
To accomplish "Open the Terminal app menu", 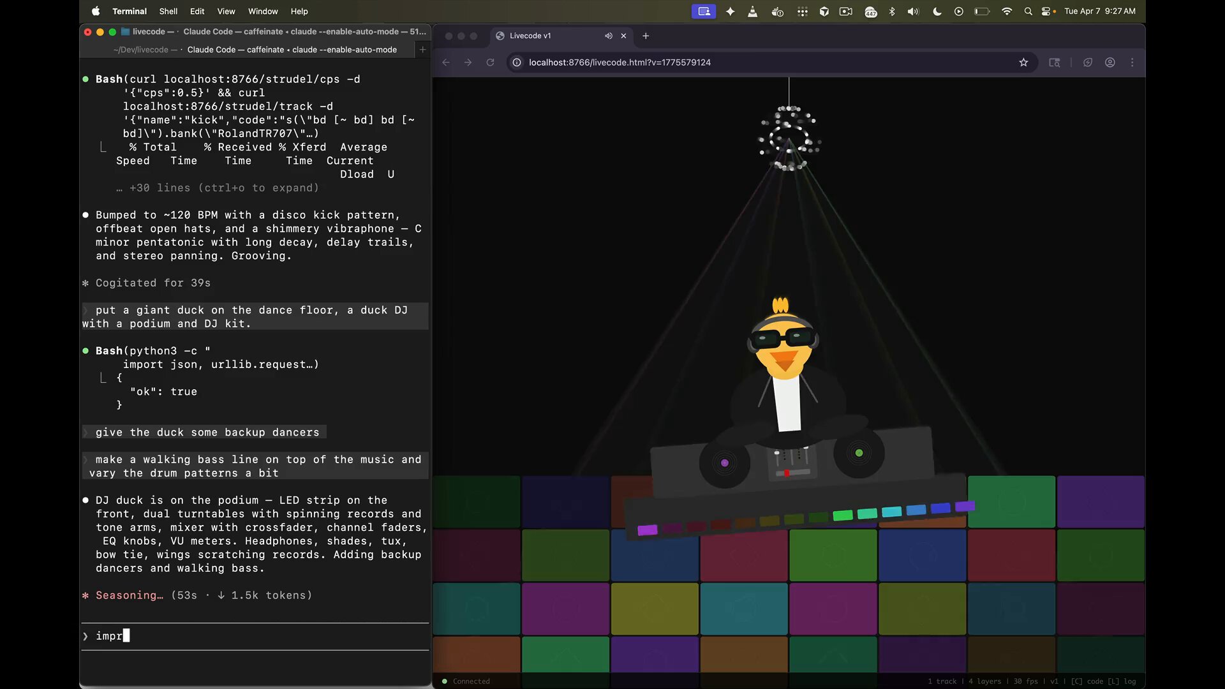I will (130, 11).
